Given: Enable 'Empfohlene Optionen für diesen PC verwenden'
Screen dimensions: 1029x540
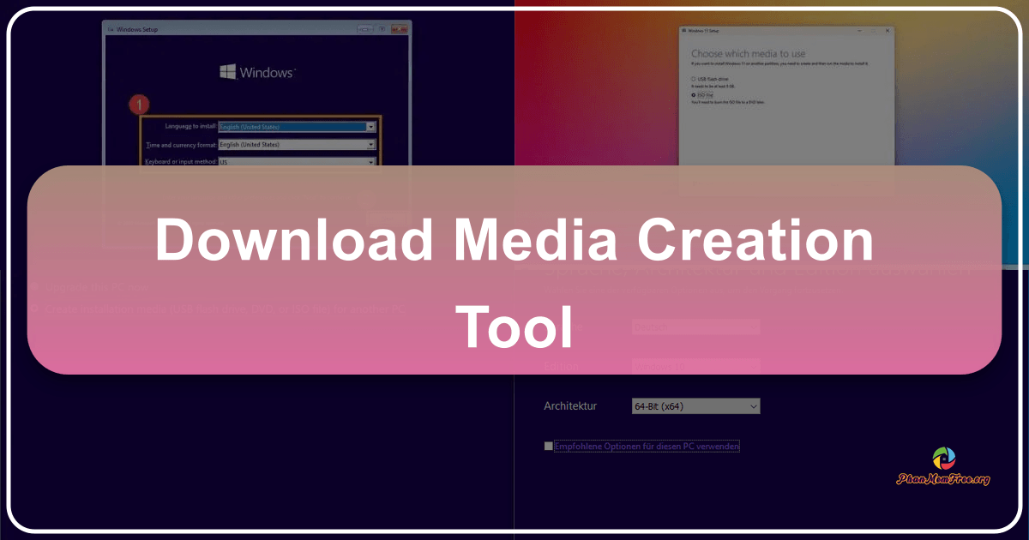Looking at the screenshot, I should pyautogui.click(x=548, y=445).
